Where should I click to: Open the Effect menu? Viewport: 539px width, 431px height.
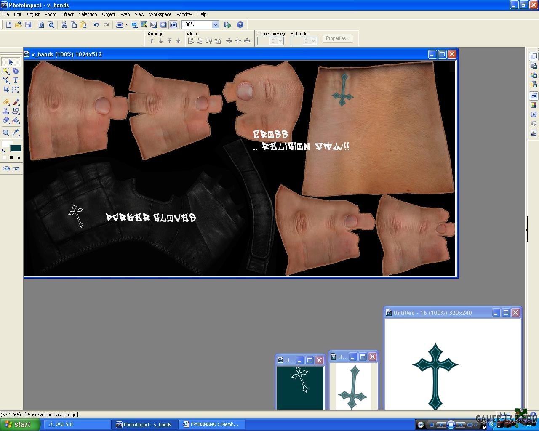67,14
